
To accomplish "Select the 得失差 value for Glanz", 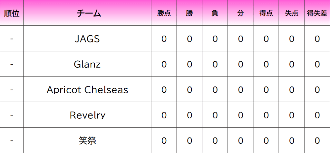I will [317, 64].
